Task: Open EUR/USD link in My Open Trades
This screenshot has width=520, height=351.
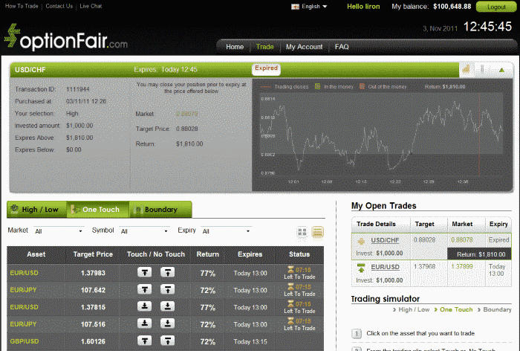Action: pyautogui.click(x=385, y=267)
